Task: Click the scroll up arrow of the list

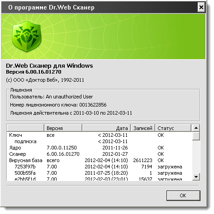Action: click(x=196, y=128)
